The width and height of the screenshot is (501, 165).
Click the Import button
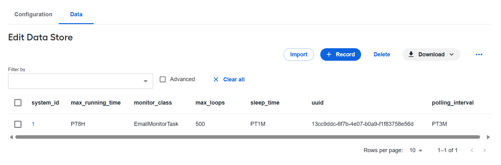pos(299,54)
